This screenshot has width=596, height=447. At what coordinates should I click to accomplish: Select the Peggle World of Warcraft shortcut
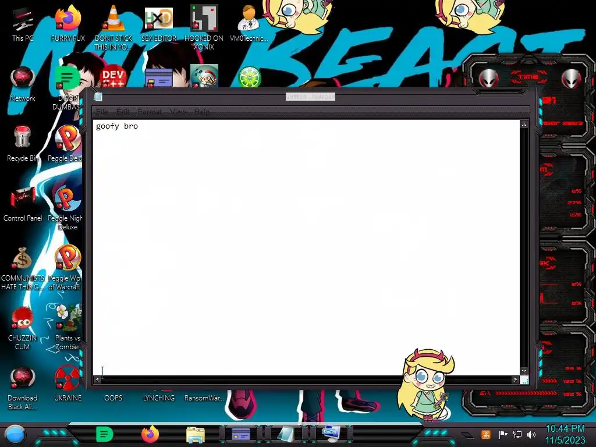[x=65, y=268]
